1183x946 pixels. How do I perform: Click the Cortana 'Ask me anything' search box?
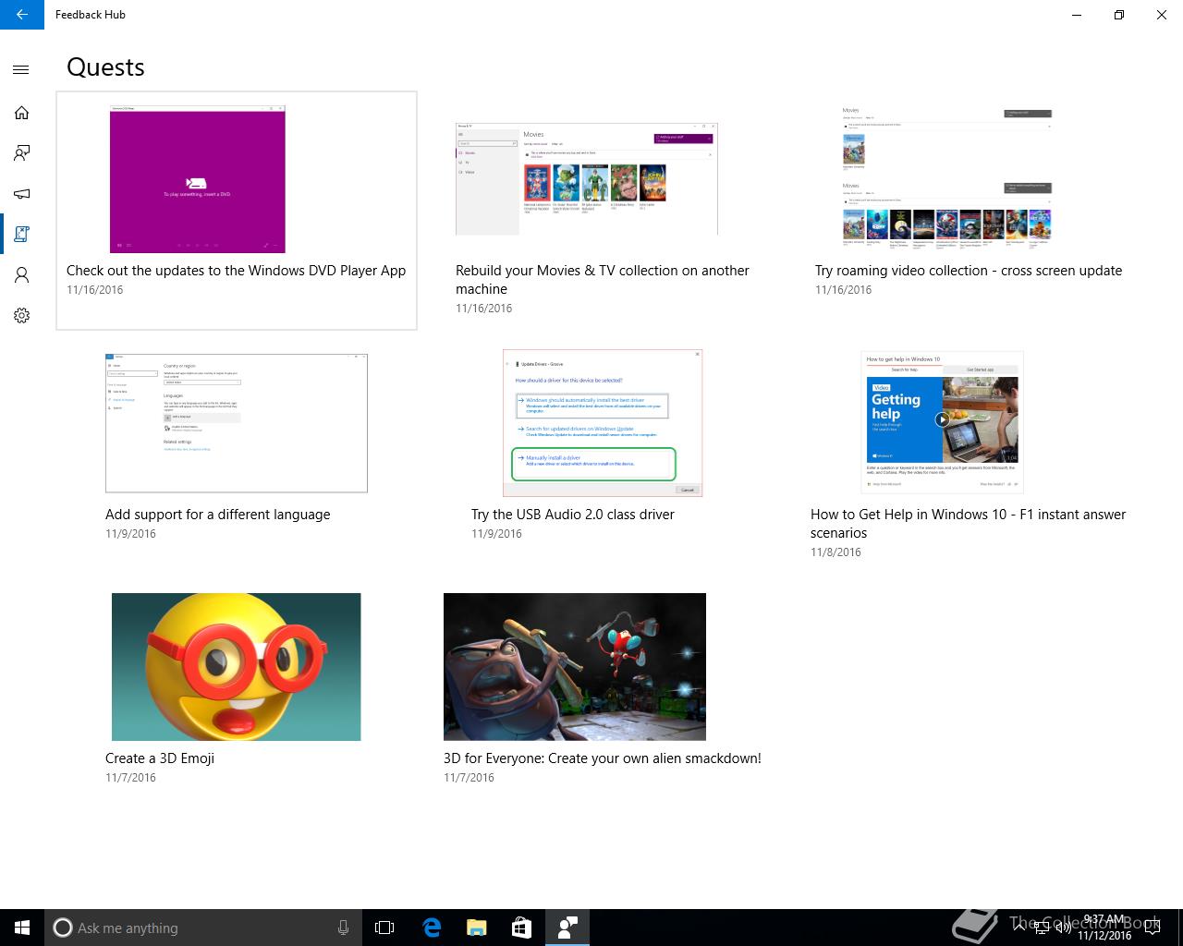[203, 928]
